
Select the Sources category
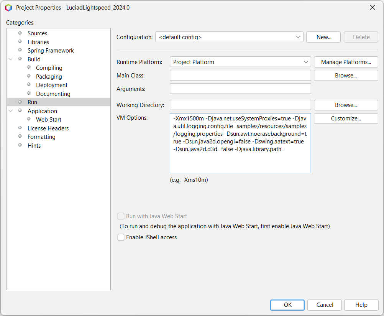[37, 33]
